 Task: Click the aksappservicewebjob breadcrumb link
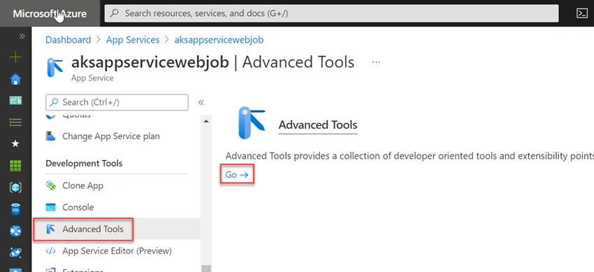click(219, 40)
